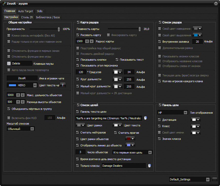This screenshot has height=186, width=220.
Task: Toggle Внутренняя заливка checkbox
Action: coord(159,41)
